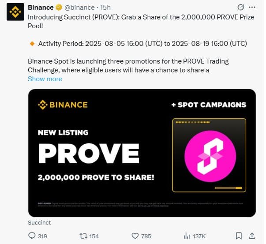View post analytics with 137K views
This screenshot has width=266, height=244.
point(187,236)
